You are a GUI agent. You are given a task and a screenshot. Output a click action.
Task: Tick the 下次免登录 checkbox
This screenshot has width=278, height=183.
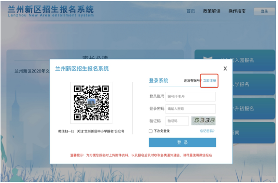[151, 131]
